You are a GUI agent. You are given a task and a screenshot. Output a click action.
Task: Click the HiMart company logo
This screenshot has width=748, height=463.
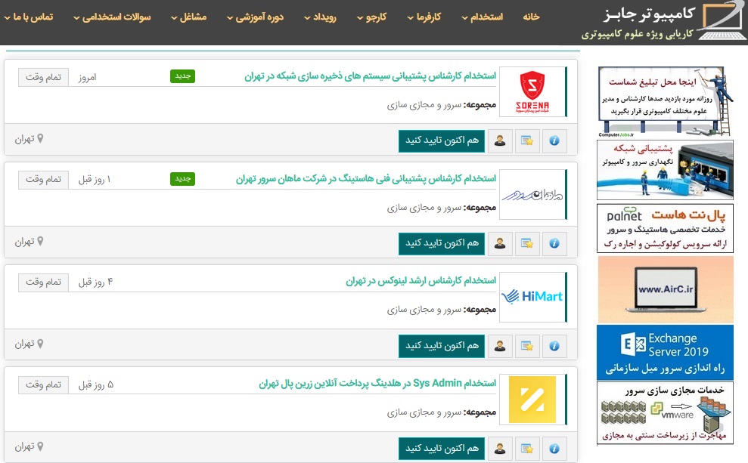tap(532, 298)
